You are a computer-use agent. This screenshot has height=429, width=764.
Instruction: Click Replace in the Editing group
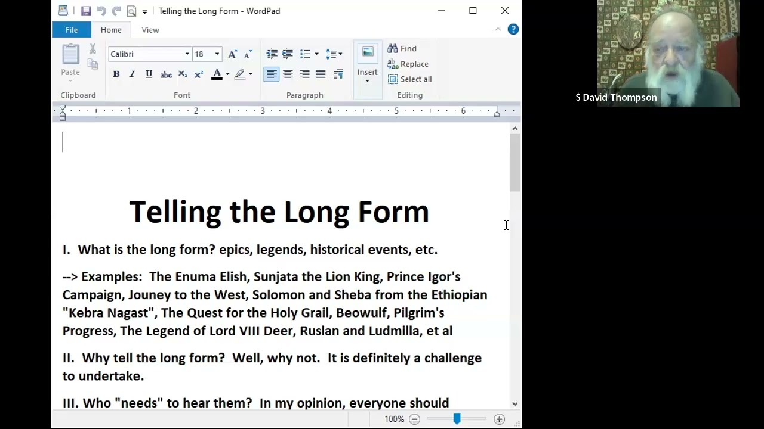[x=408, y=64]
